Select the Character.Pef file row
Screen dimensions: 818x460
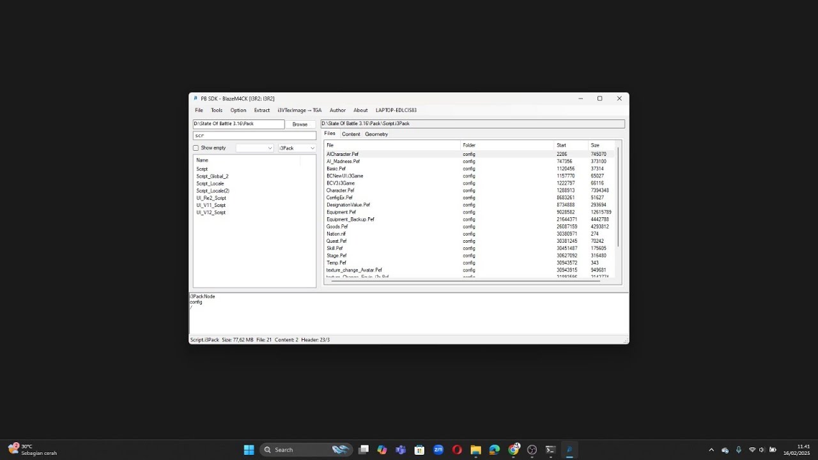(470, 190)
